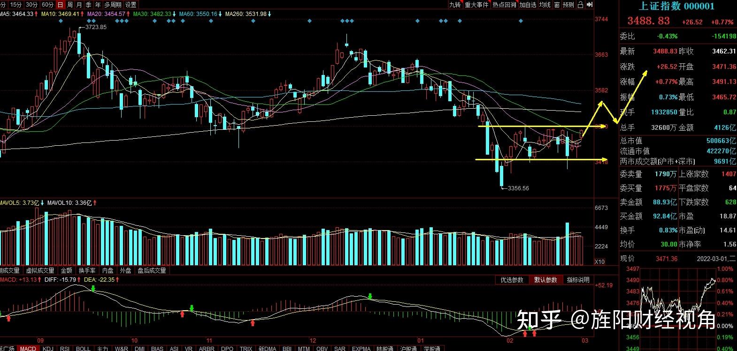Screen dimensions: 737x351
Task: Select the KDJ indicator tab
Action: (48, 348)
